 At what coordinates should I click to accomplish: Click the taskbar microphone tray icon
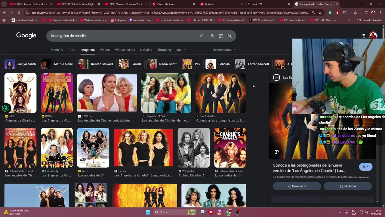click(x=346, y=212)
